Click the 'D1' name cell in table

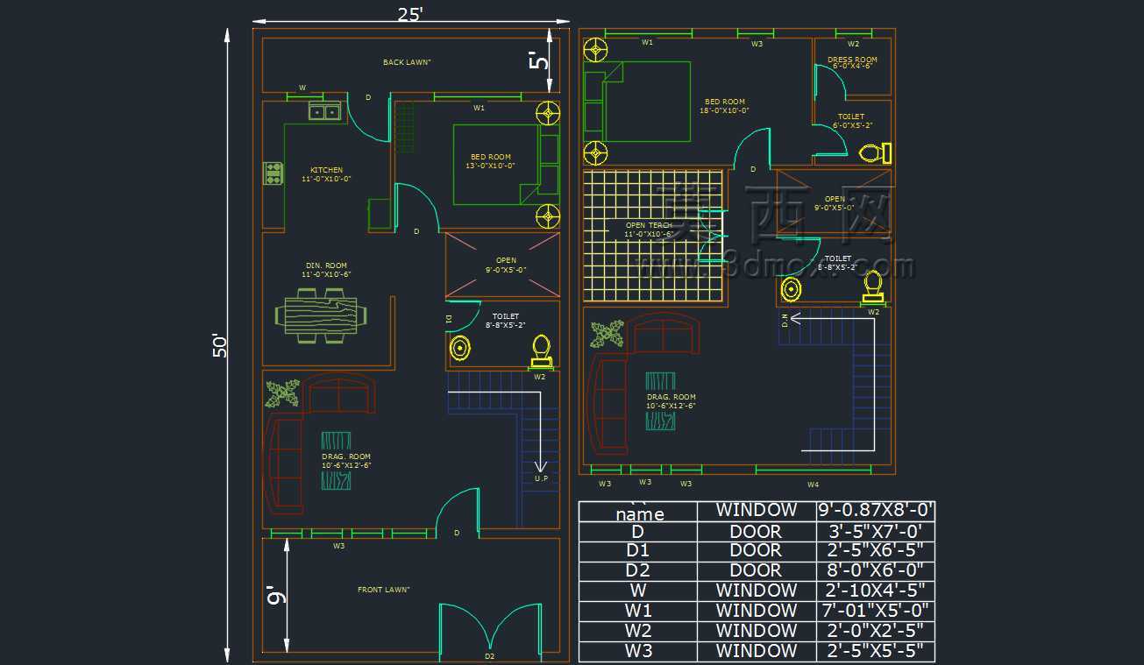click(638, 550)
